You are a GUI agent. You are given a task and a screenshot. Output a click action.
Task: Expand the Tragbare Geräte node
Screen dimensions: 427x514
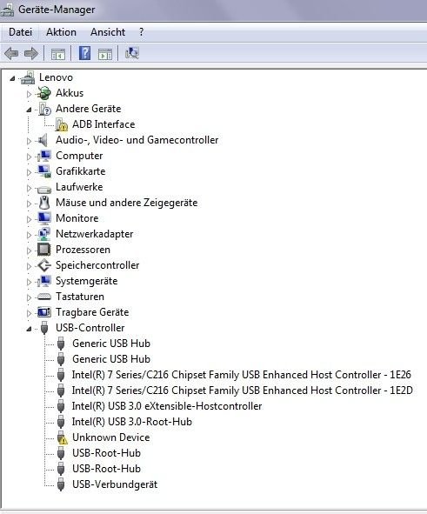[29, 313]
